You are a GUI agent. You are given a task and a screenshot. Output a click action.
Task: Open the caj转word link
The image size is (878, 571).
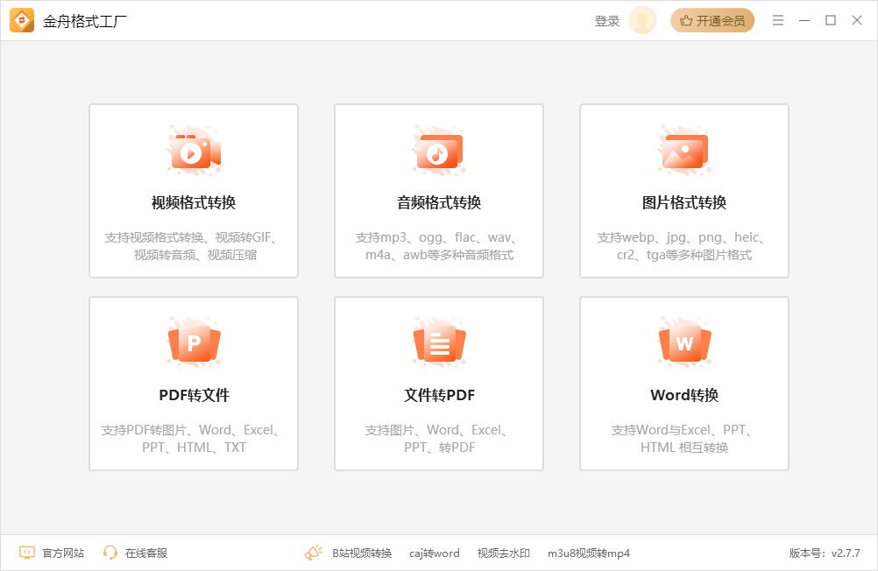(434, 553)
